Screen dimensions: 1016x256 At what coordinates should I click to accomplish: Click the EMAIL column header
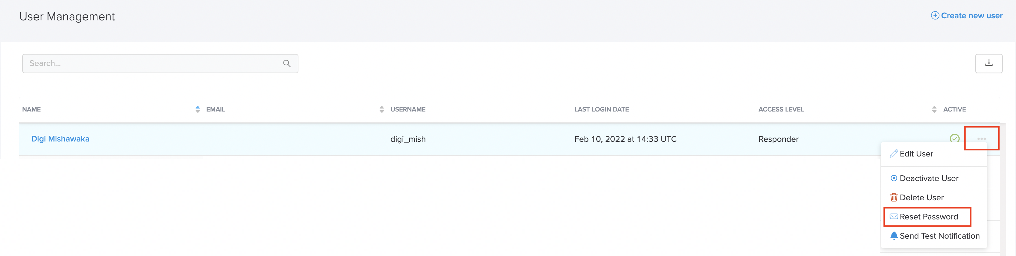[215, 109]
